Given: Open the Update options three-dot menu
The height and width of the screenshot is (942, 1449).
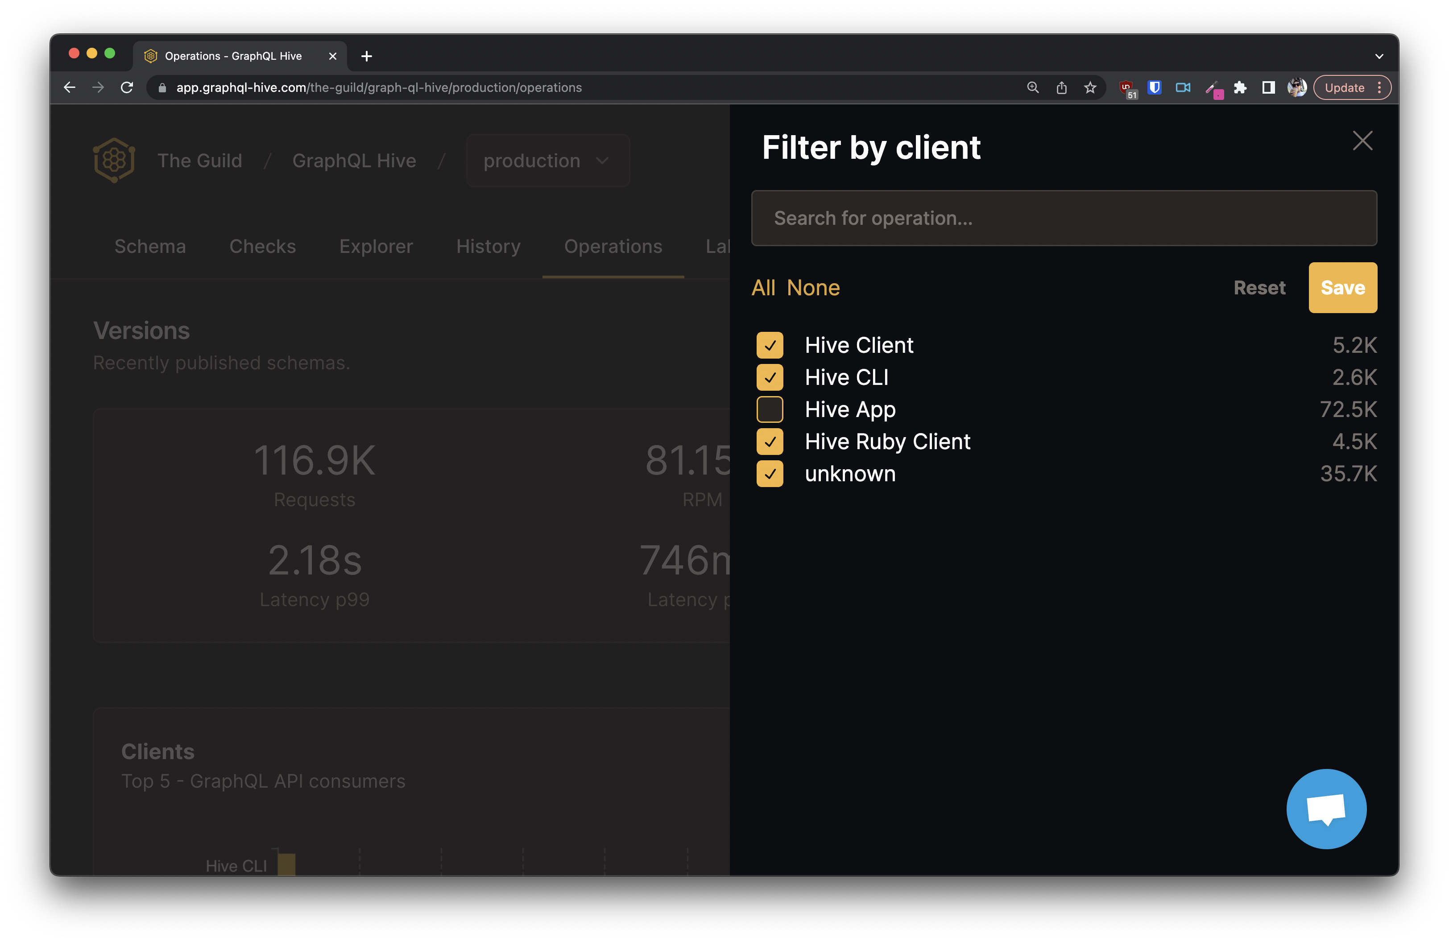Looking at the screenshot, I should point(1379,87).
